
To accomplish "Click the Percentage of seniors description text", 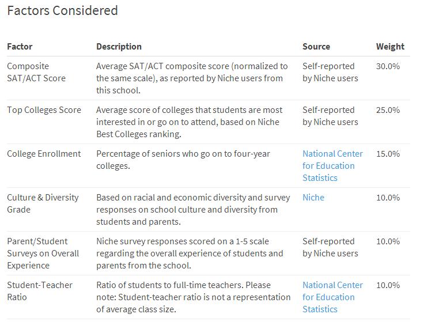I will [x=183, y=160].
